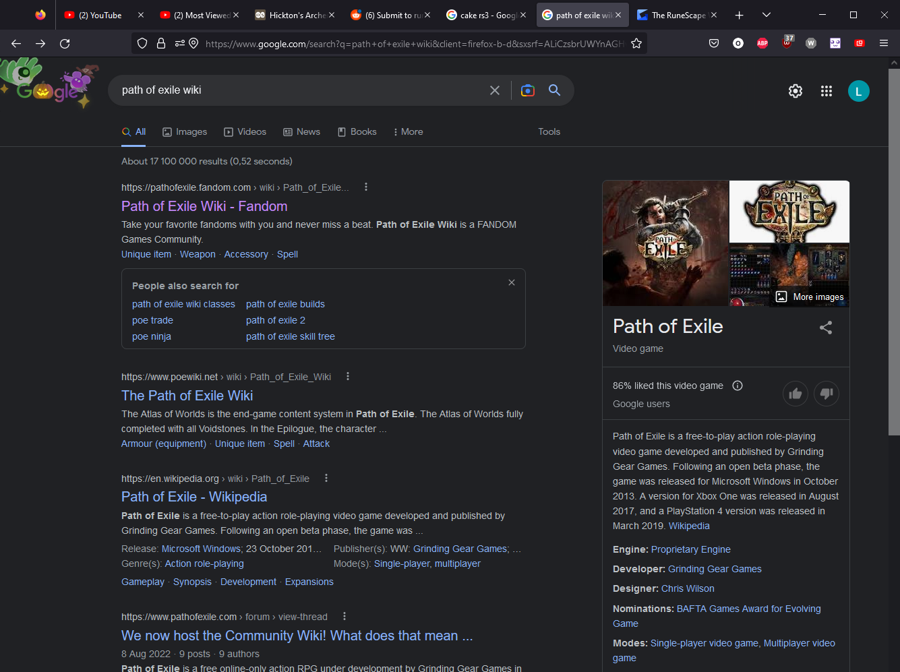Open The Path of Exile Wiki result
900x672 pixels.
(187, 396)
